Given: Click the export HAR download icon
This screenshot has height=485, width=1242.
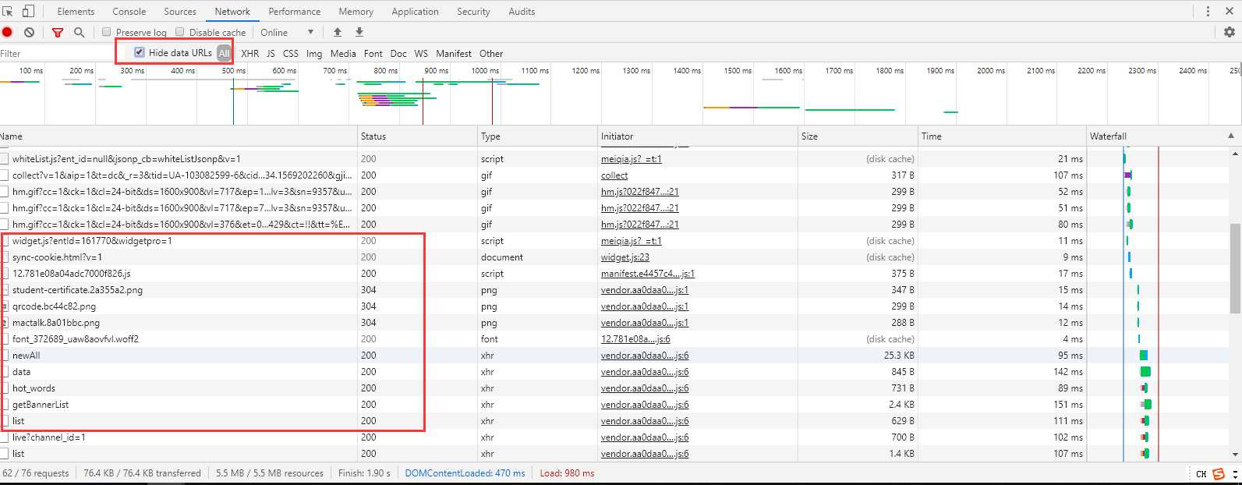Looking at the screenshot, I should pyautogui.click(x=359, y=32).
